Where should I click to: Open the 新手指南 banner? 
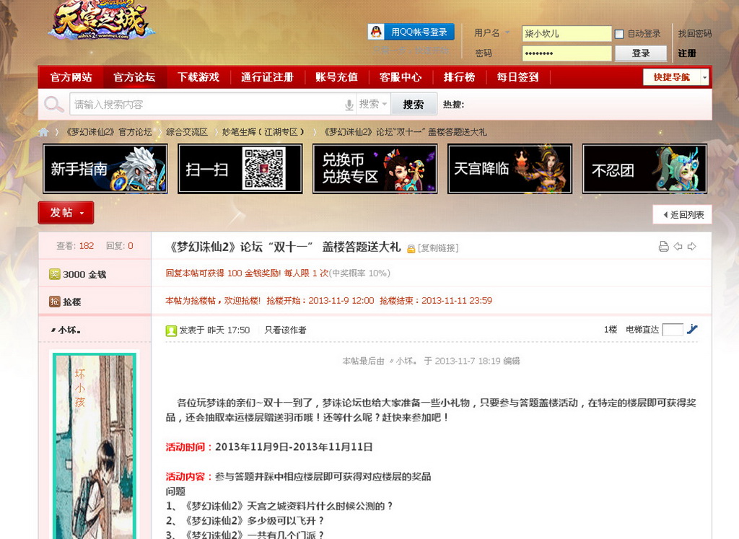tap(105, 169)
